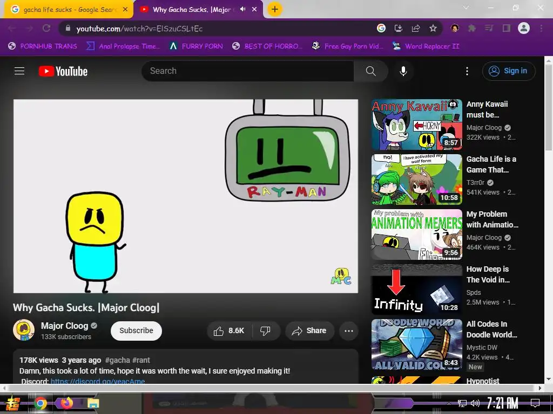
Task: Focus the YouTube search box
Action: [x=247, y=71]
